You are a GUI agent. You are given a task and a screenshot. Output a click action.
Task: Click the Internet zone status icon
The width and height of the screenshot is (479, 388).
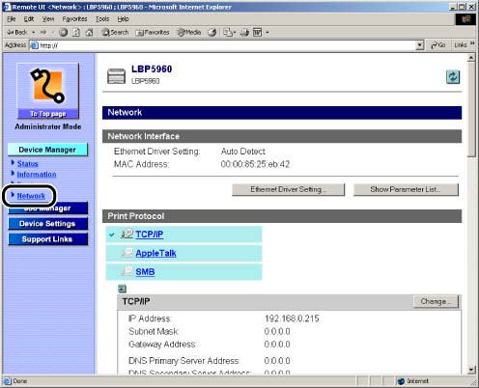pyautogui.click(x=401, y=381)
